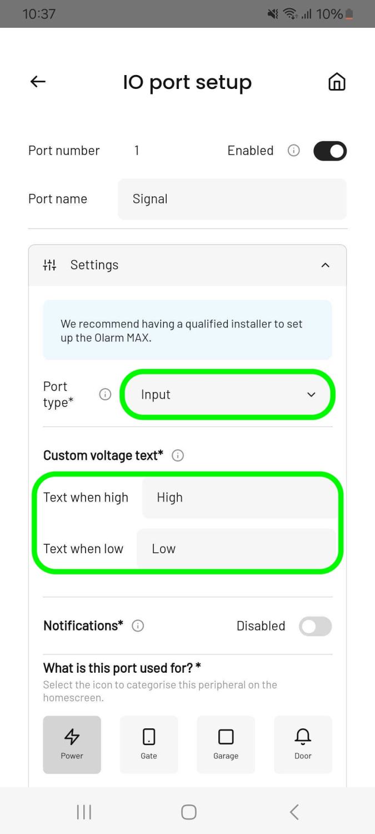Tap Android home navigation button

click(189, 812)
